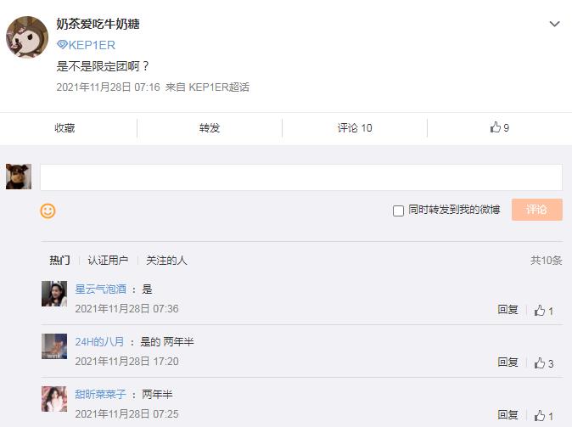
Task: Open the emoji picker smiley icon
Action: [x=48, y=211]
